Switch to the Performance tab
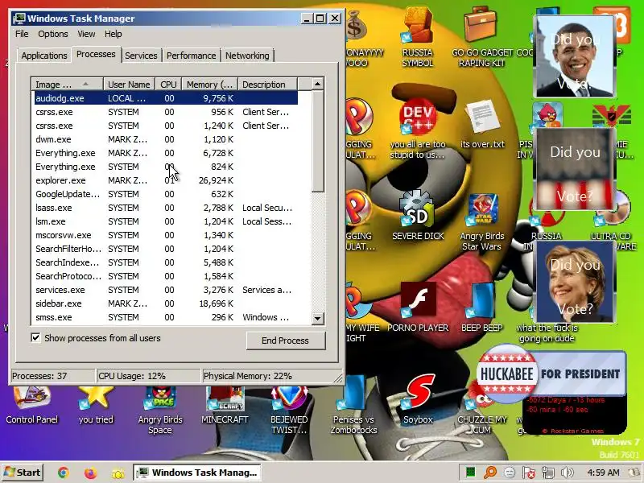 (191, 56)
